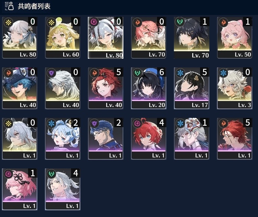Click the Electro element icon on the Lv. 40 white-haired card

pyautogui.click(x=51, y=73)
